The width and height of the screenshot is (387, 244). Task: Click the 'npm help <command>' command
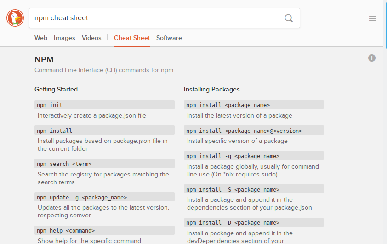tap(104, 230)
